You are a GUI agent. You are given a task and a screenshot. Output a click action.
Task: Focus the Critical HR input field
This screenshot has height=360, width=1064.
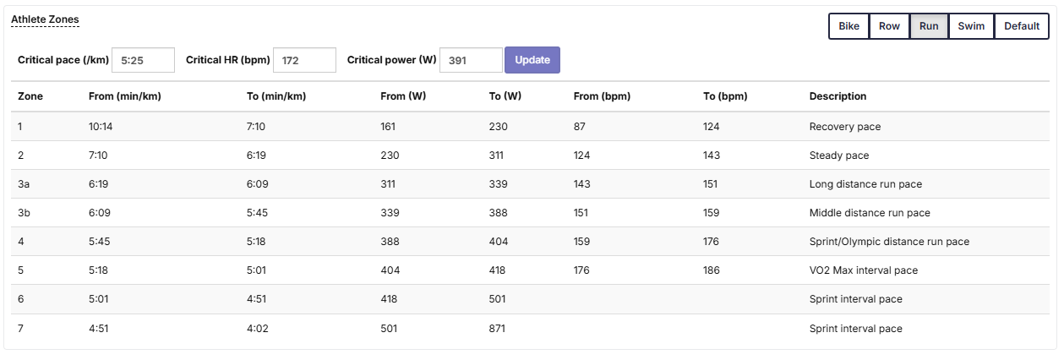(x=305, y=60)
